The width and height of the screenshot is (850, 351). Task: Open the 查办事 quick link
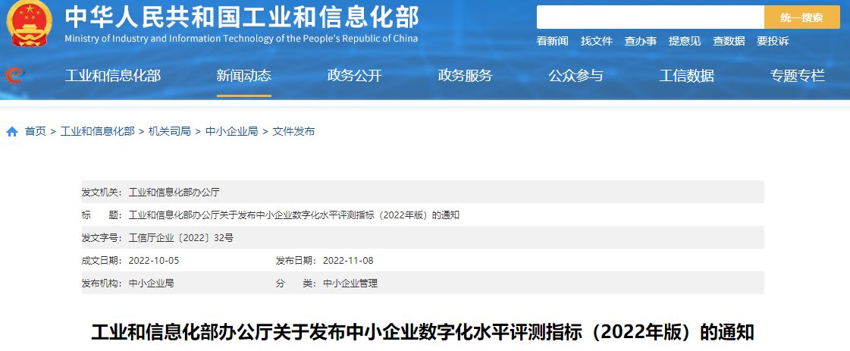pos(640,41)
